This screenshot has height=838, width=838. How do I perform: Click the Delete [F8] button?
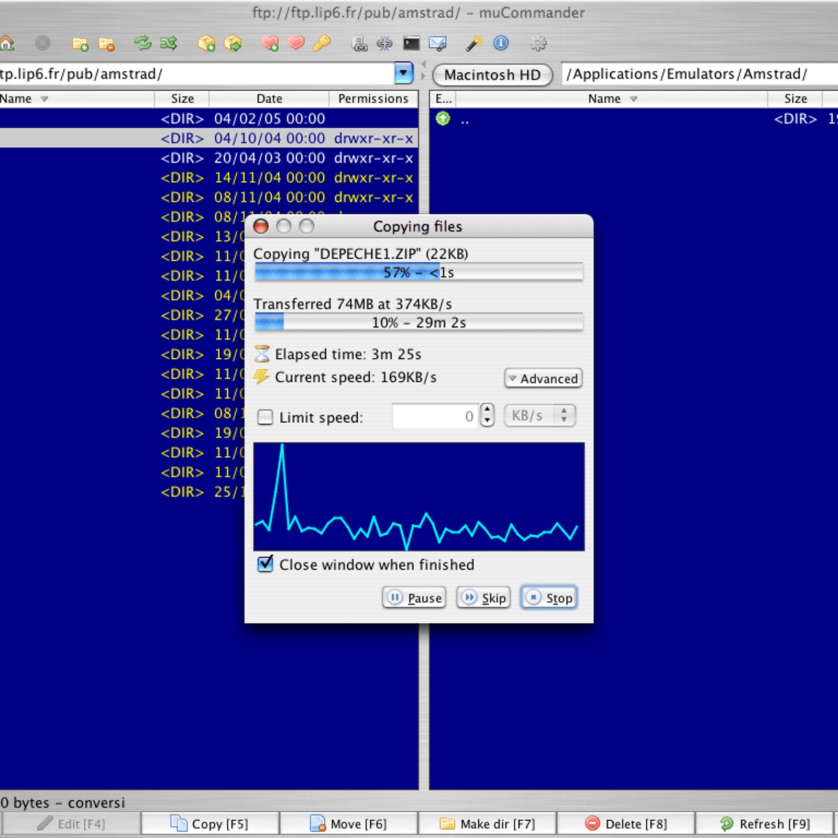tap(626, 824)
